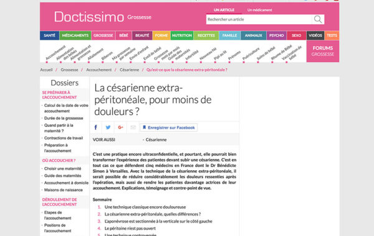Click 'Se préparer à l'accouchement' heading
The height and width of the screenshot is (236, 374).
pyautogui.click(x=59, y=95)
